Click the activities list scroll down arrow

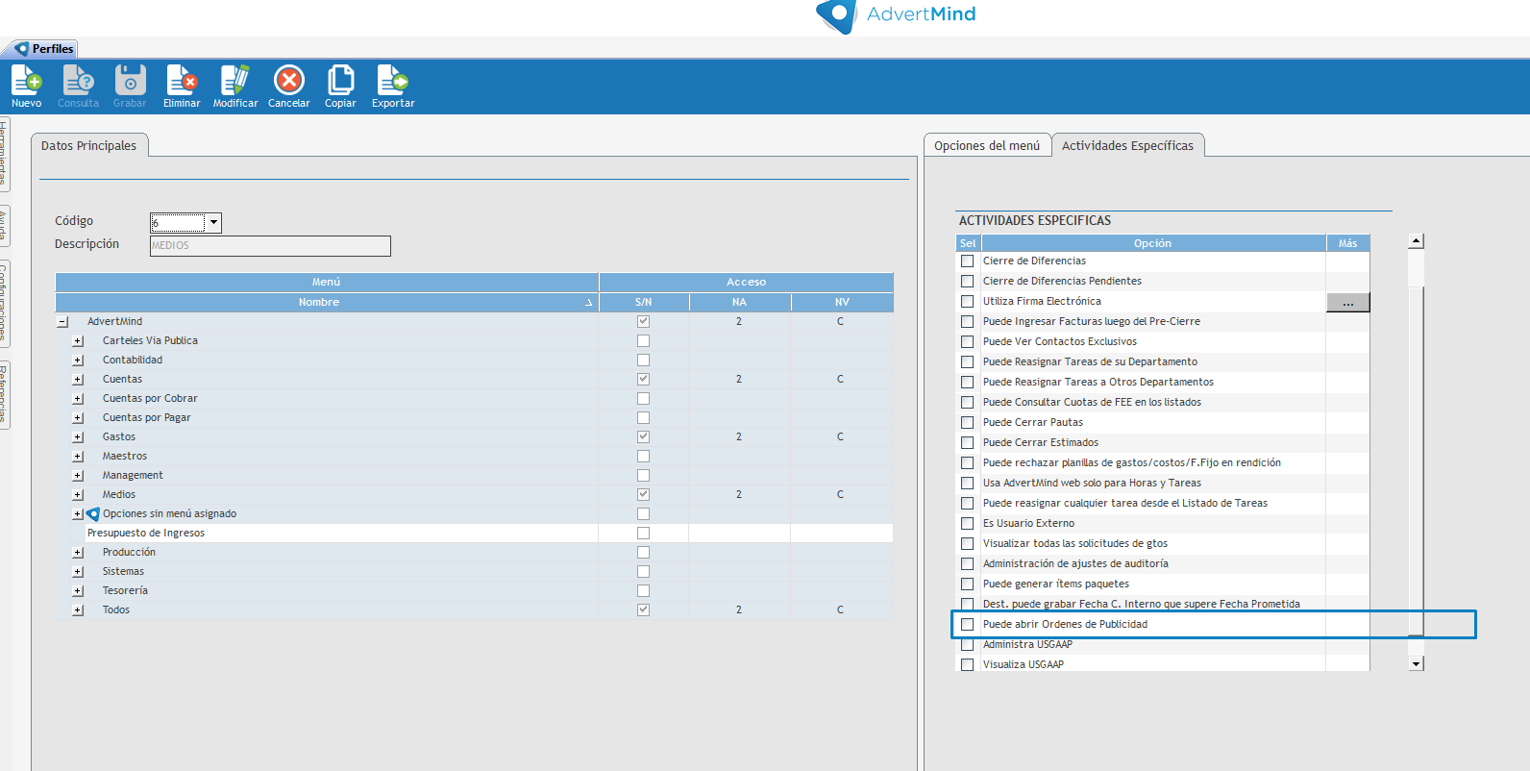click(x=1416, y=664)
